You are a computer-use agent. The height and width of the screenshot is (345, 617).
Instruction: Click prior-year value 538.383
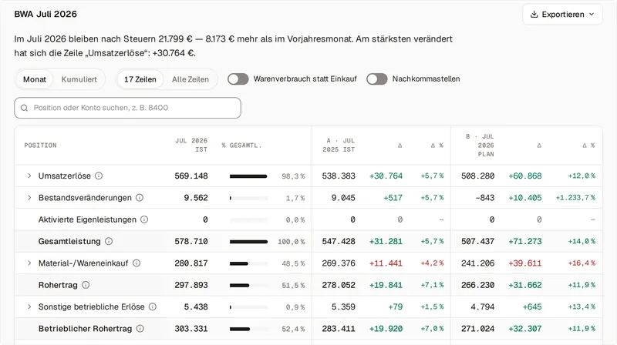point(339,176)
